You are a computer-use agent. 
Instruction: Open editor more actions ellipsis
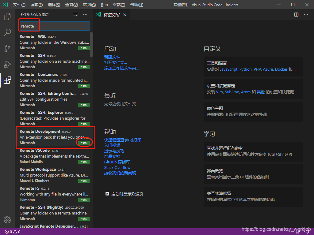[x=306, y=15]
